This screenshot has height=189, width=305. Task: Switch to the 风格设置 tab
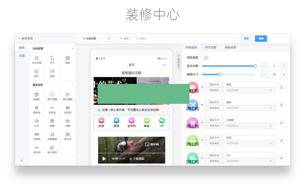[x=230, y=47]
